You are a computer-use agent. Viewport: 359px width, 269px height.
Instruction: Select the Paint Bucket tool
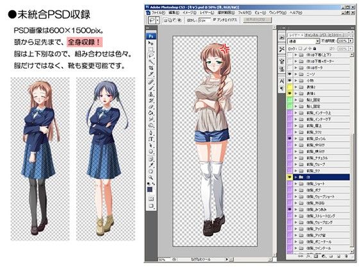point(151,113)
